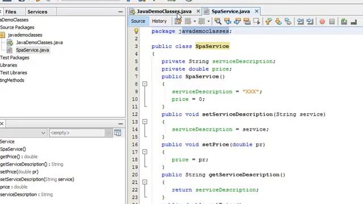Jump to next bookmark icon

coord(278,22)
